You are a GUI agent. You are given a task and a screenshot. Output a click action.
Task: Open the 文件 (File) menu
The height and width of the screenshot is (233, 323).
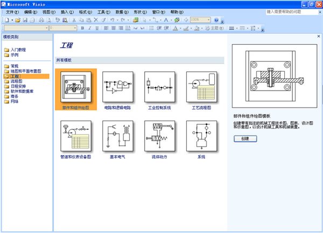pyautogui.click(x=12, y=12)
